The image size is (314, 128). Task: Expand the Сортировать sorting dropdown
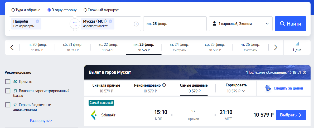236,88
